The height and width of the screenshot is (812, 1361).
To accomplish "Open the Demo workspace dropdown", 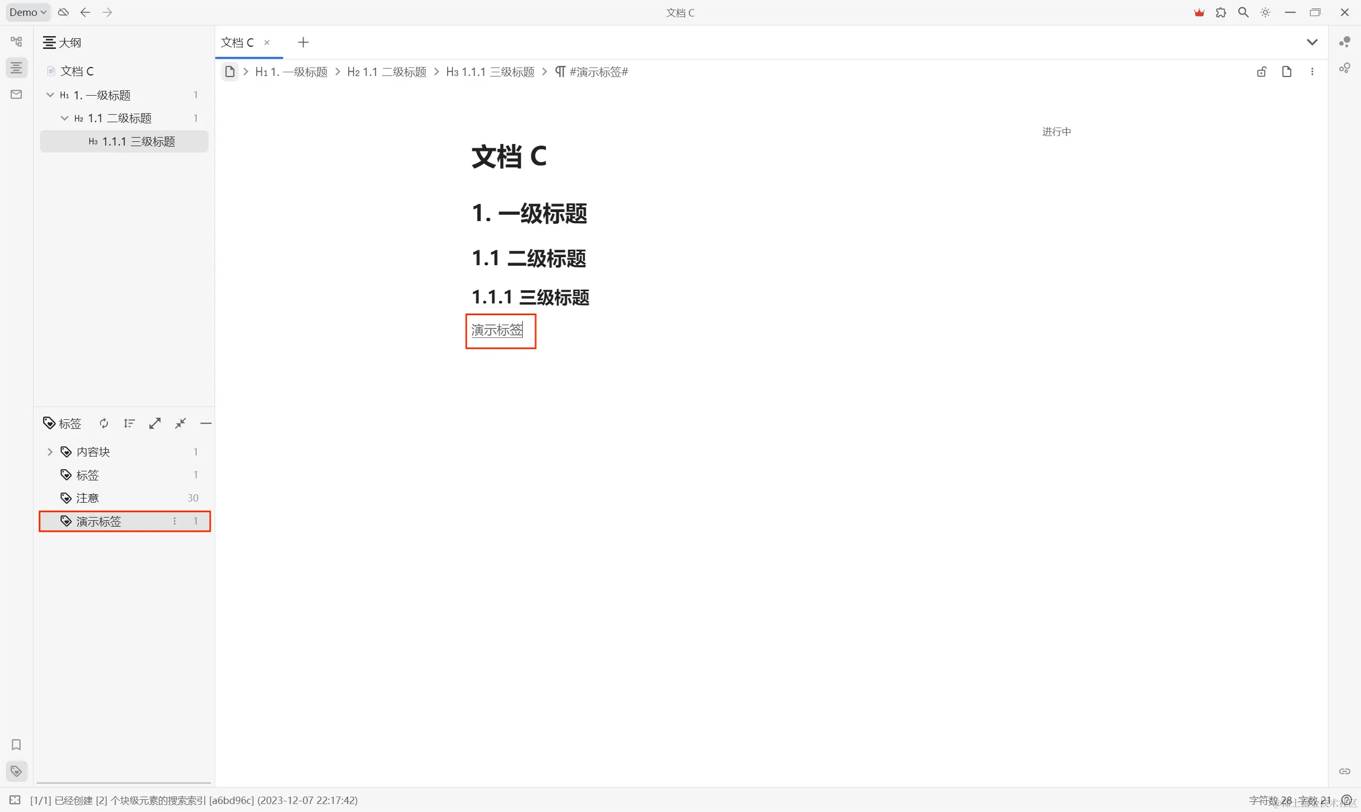I will pyautogui.click(x=28, y=12).
